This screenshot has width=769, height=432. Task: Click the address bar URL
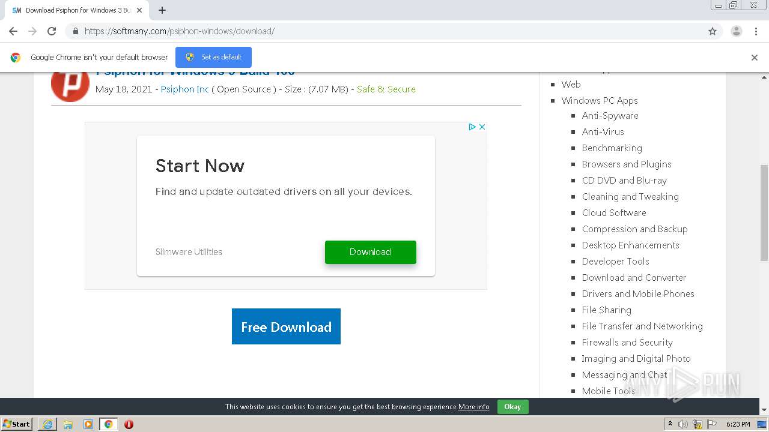click(179, 31)
